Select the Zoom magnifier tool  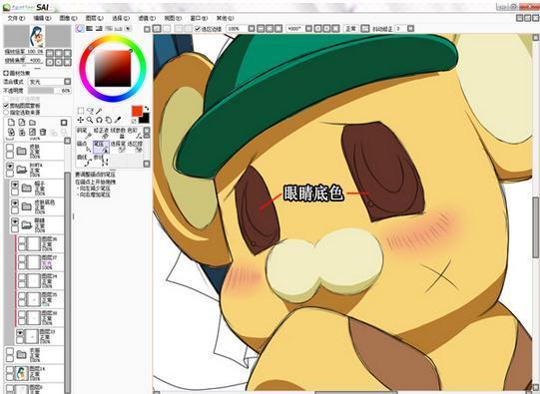[90, 120]
